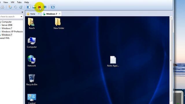Open the View menu
Viewport: 185px width, 104px height.
(x=5, y=2)
